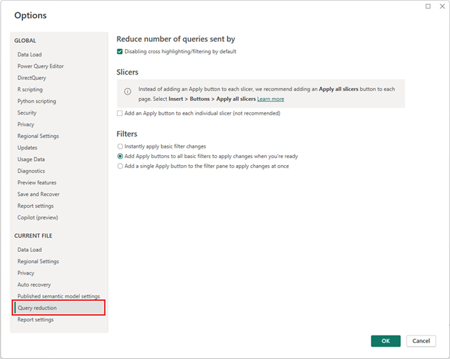The image size is (450, 359).
Task: Go to DirectQuery options
Action: point(32,78)
